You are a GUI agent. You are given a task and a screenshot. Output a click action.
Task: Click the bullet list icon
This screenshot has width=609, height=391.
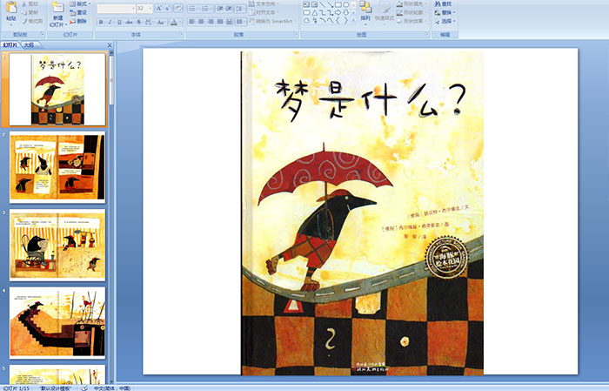(x=193, y=8)
